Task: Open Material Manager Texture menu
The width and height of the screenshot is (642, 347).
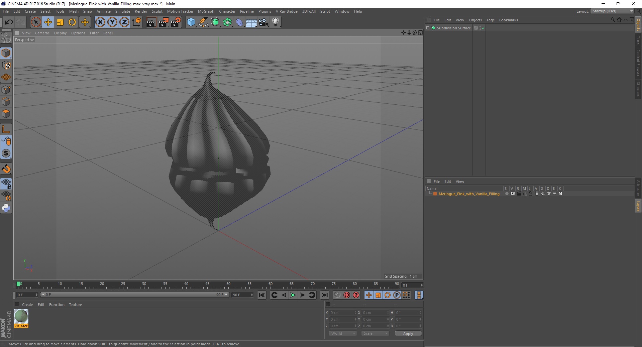Action: click(x=75, y=305)
